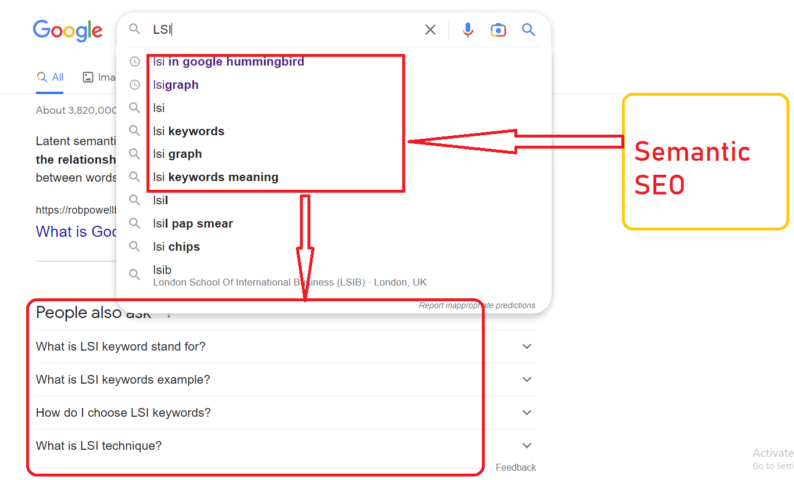The image size is (794, 480).
Task: Click the https://robpowell result URL
Action: pos(77,210)
